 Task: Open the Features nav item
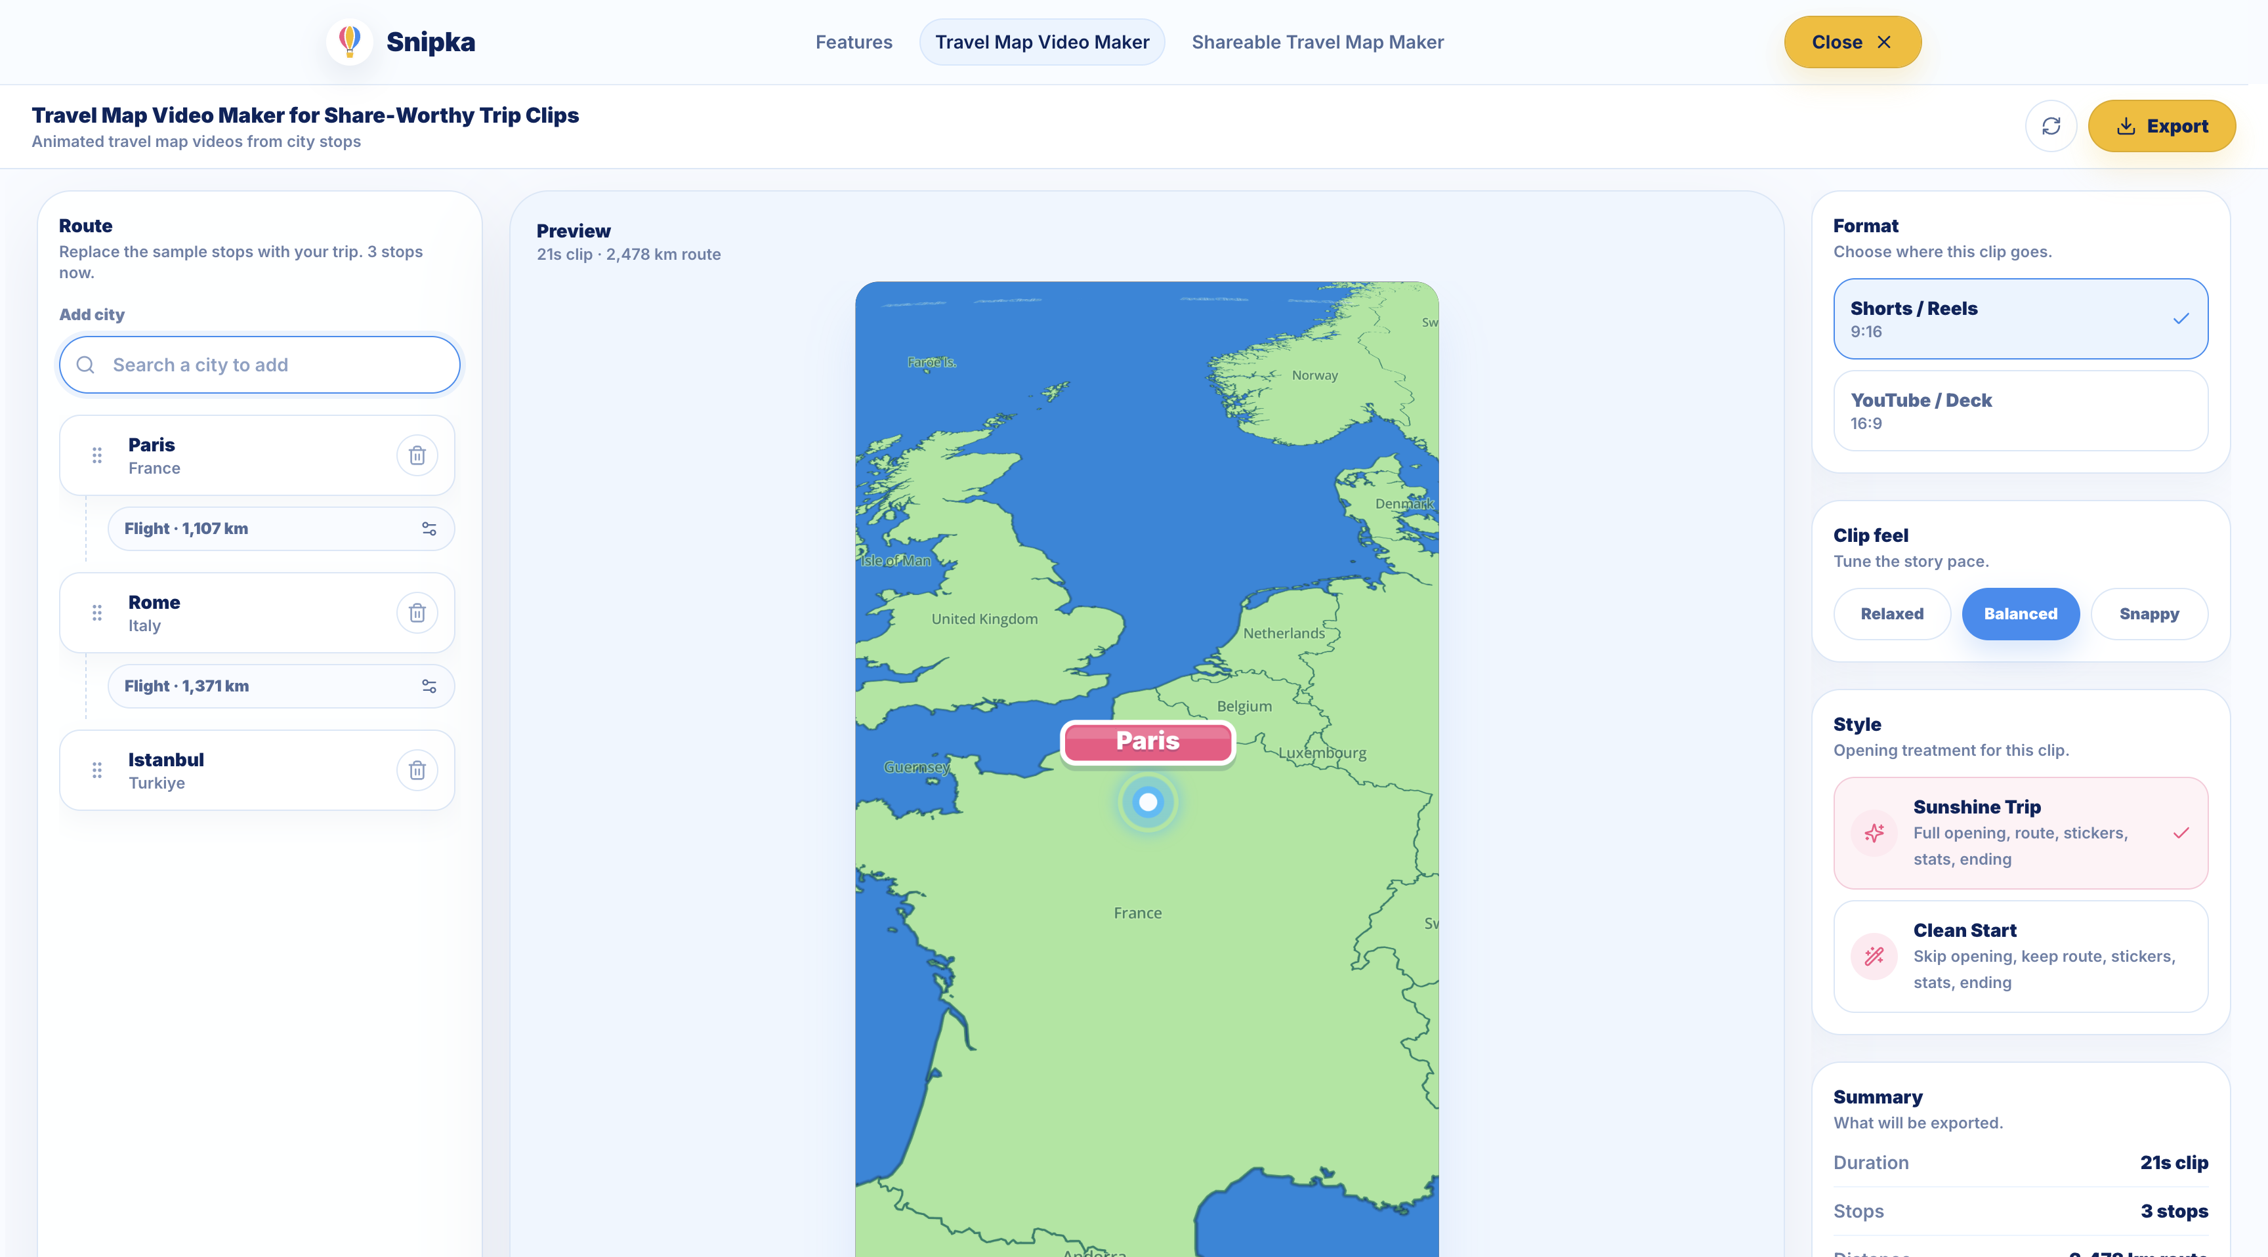pyautogui.click(x=853, y=42)
